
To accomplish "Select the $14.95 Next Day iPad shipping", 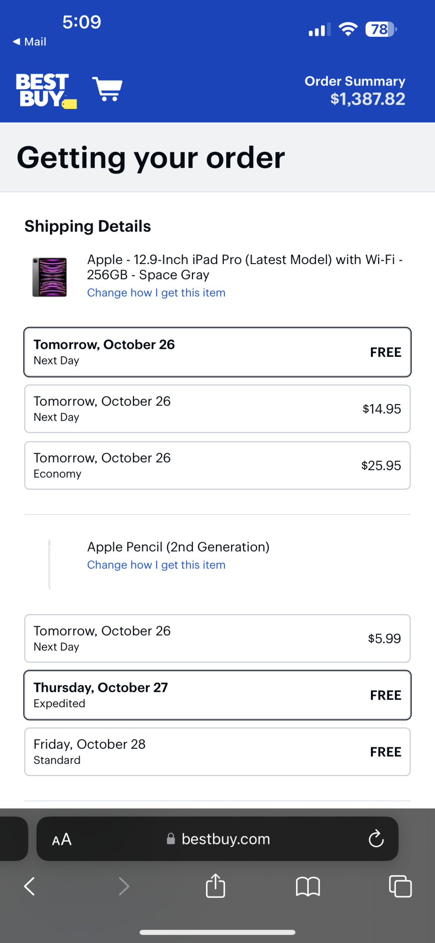I will pyautogui.click(x=217, y=409).
